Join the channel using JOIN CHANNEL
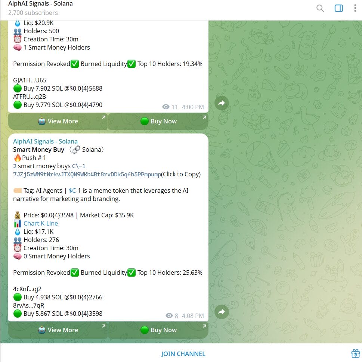Viewport: 362px width, 362px height. coord(183,354)
